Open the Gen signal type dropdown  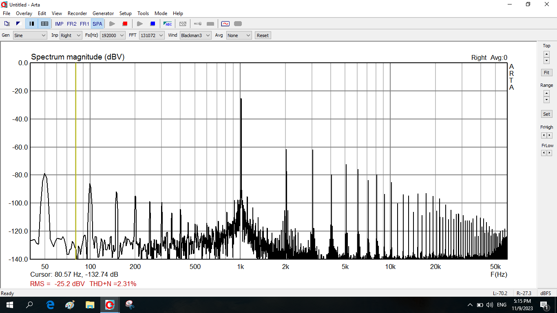pos(30,35)
